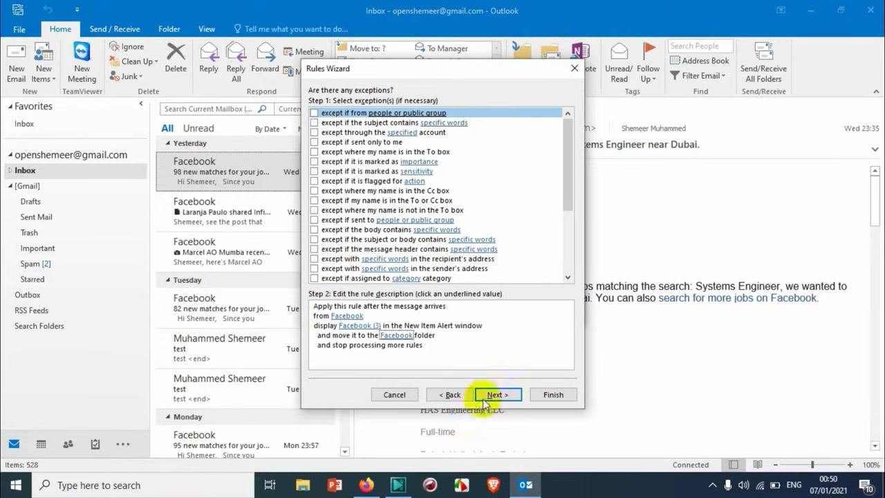Screen dimensions: 885x498
Task: Open Task View on taskbar
Action: click(270, 485)
